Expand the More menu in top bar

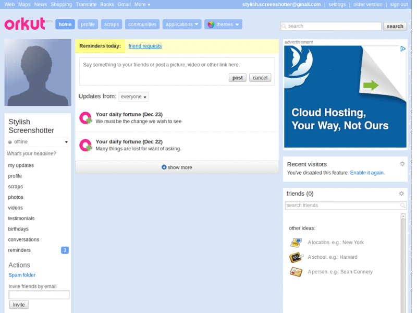[x=142, y=5]
